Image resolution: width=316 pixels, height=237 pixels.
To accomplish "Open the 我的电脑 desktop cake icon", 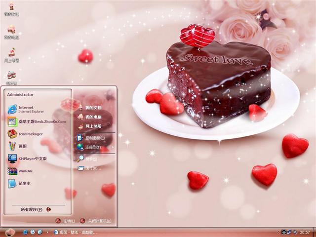I will coord(11,32).
